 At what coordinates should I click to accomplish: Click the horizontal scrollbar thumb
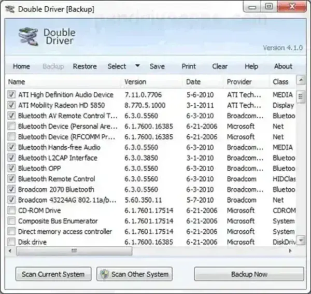tap(74, 251)
